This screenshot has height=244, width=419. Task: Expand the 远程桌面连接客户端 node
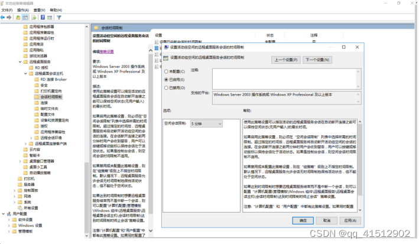click(25, 144)
